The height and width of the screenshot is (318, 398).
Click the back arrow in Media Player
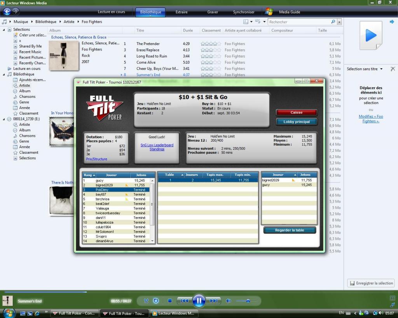pos(7,11)
